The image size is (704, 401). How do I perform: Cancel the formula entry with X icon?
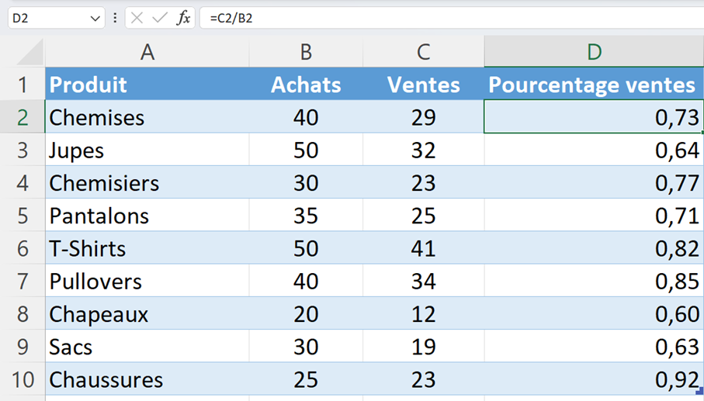click(x=137, y=18)
